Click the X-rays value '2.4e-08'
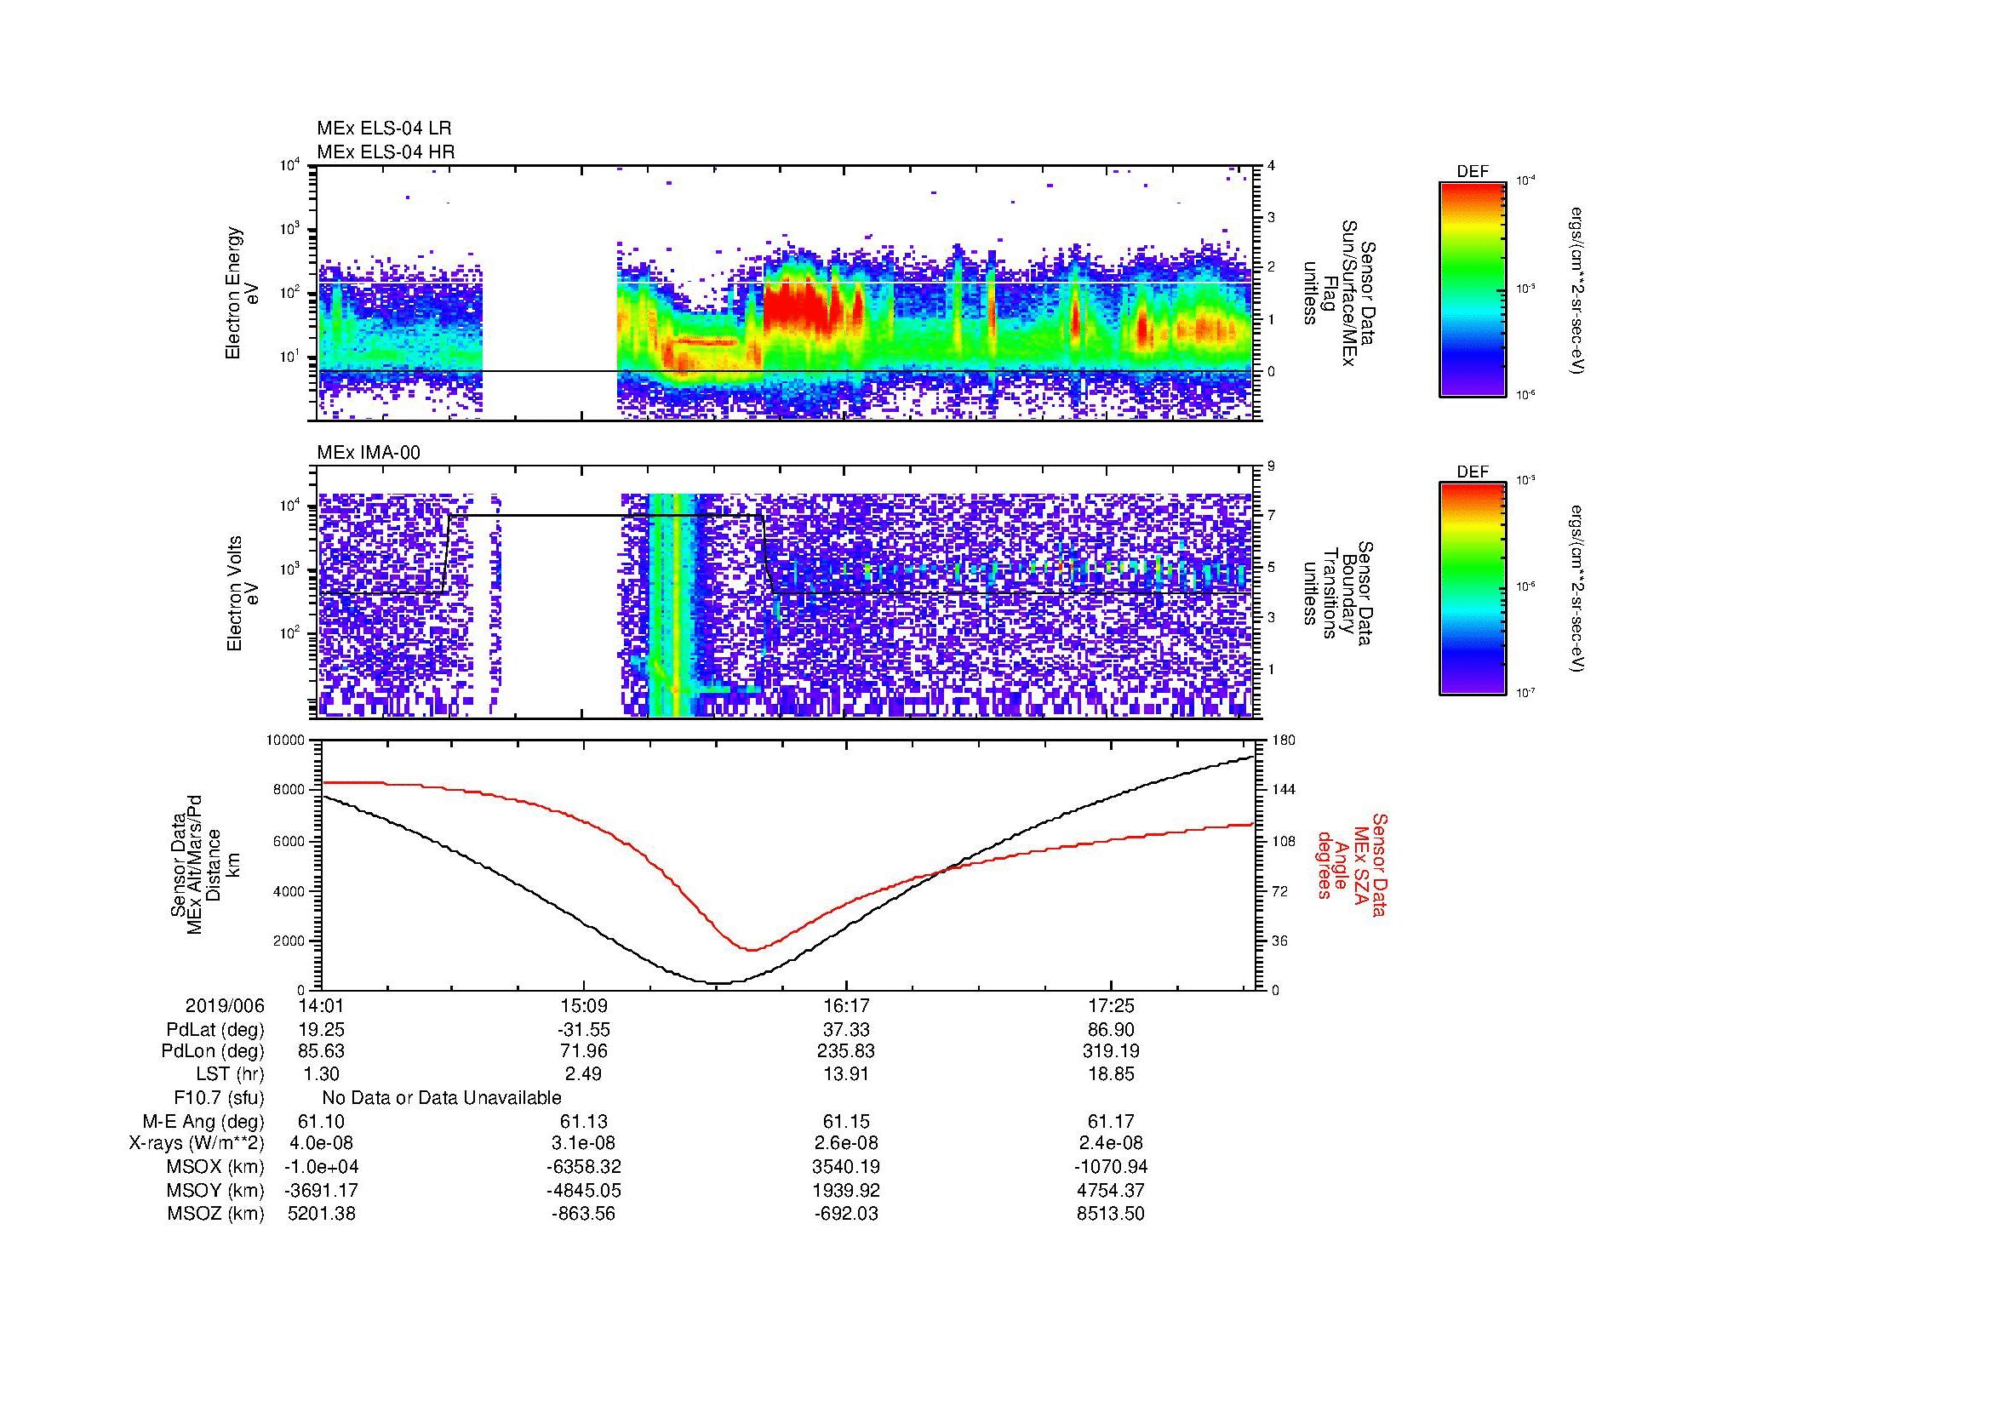The image size is (1991, 1407). 1111,1143
